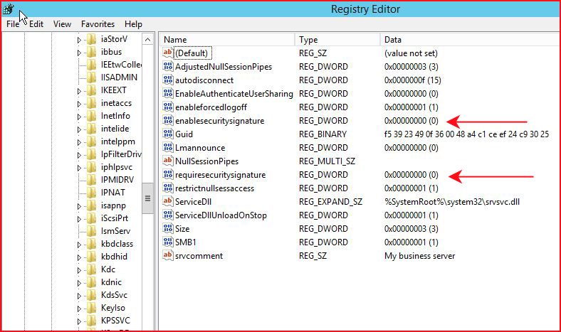Click the Kdc folder icon
Image resolution: width=561 pixels, height=332 pixels.
(92, 269)
